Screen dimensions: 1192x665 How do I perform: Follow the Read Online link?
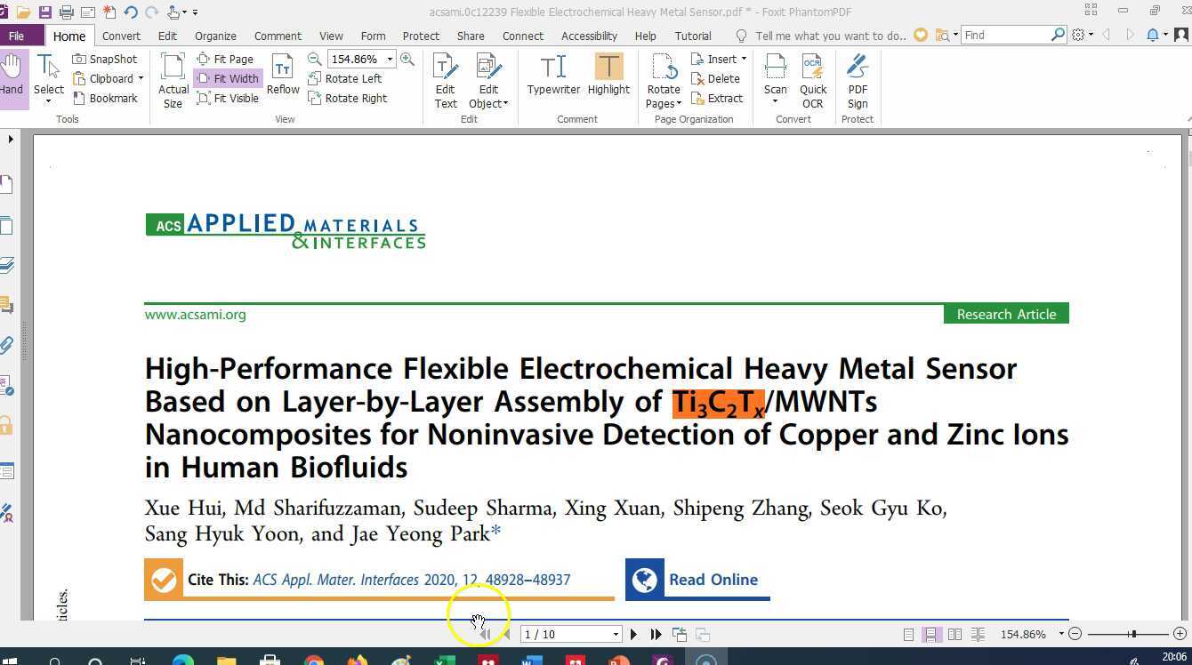697,580
